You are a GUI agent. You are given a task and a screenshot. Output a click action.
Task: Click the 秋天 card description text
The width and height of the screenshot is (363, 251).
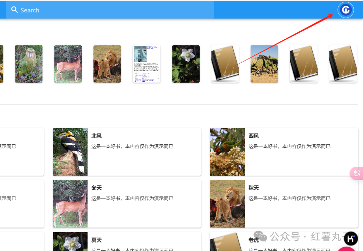[x=289, y=199]
